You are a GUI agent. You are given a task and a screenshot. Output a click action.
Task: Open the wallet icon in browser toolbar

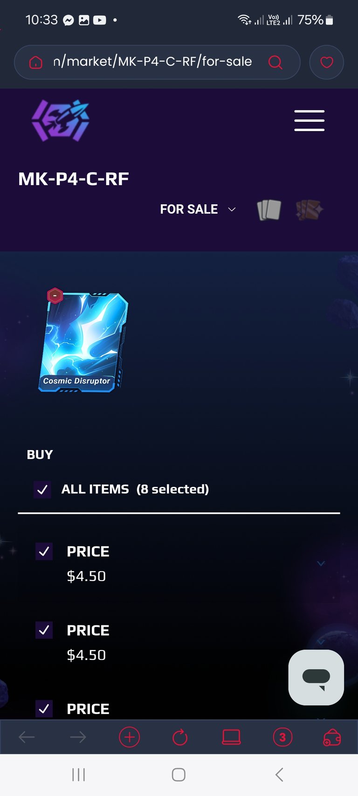point(332,737)
